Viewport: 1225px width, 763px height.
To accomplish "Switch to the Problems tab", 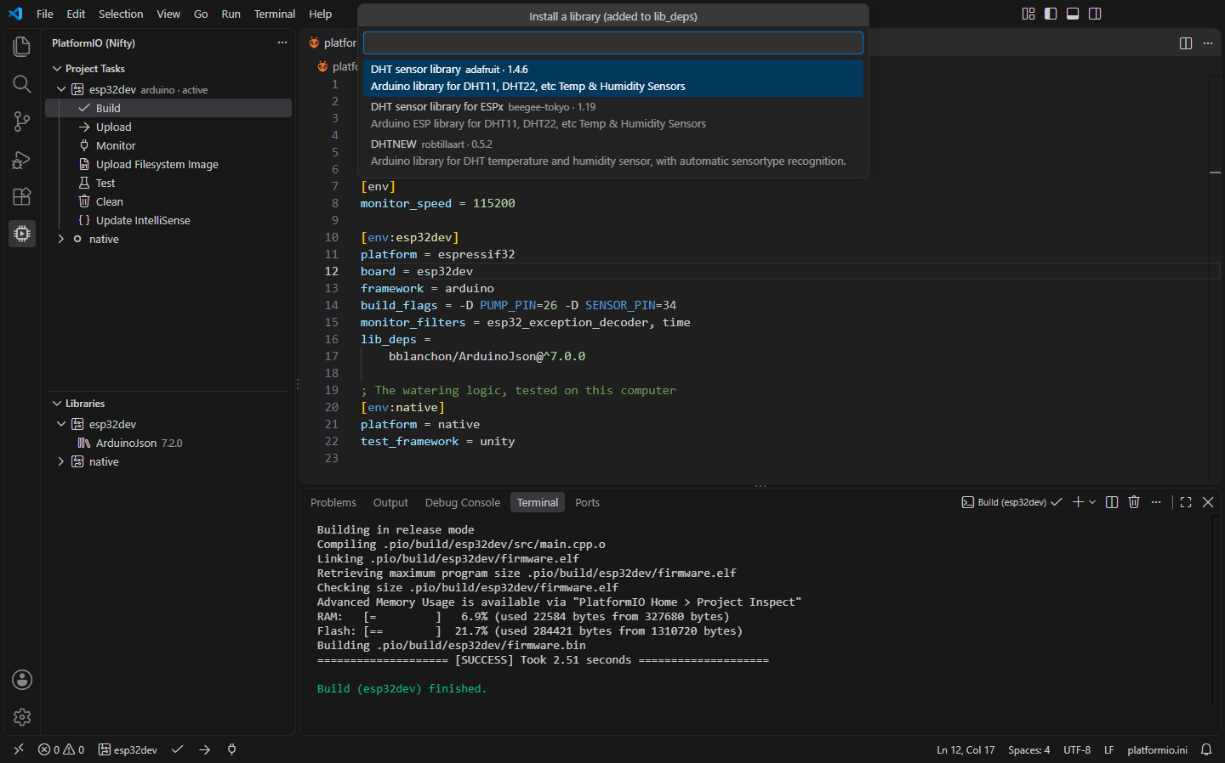I will point(333,502).
